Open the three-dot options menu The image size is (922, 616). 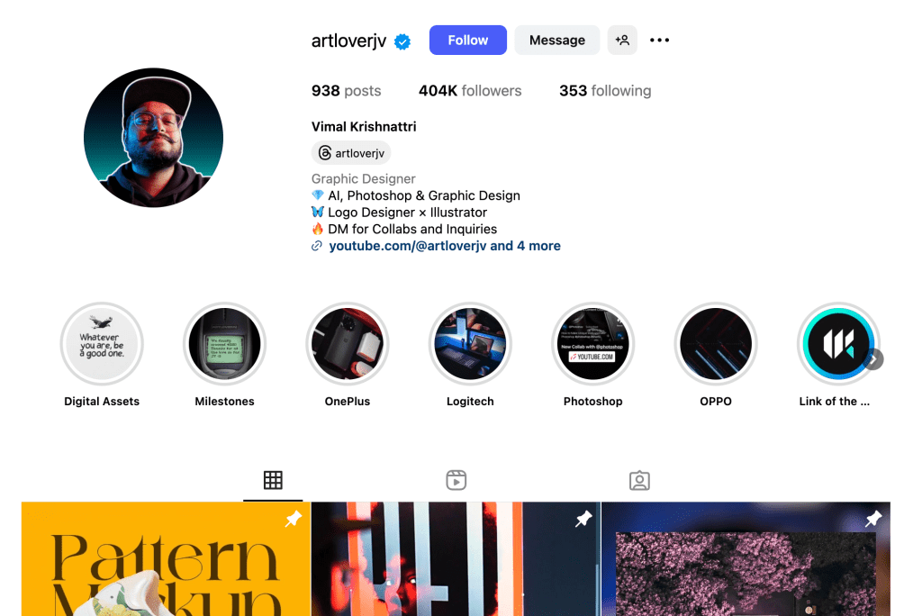point(659,40)
